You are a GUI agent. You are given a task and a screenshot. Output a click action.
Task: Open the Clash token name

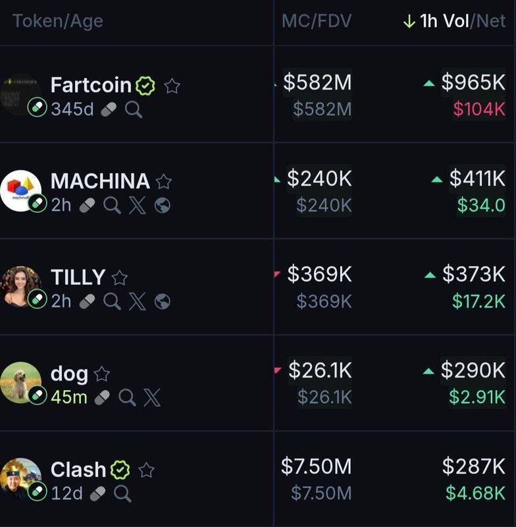(78, 470)
